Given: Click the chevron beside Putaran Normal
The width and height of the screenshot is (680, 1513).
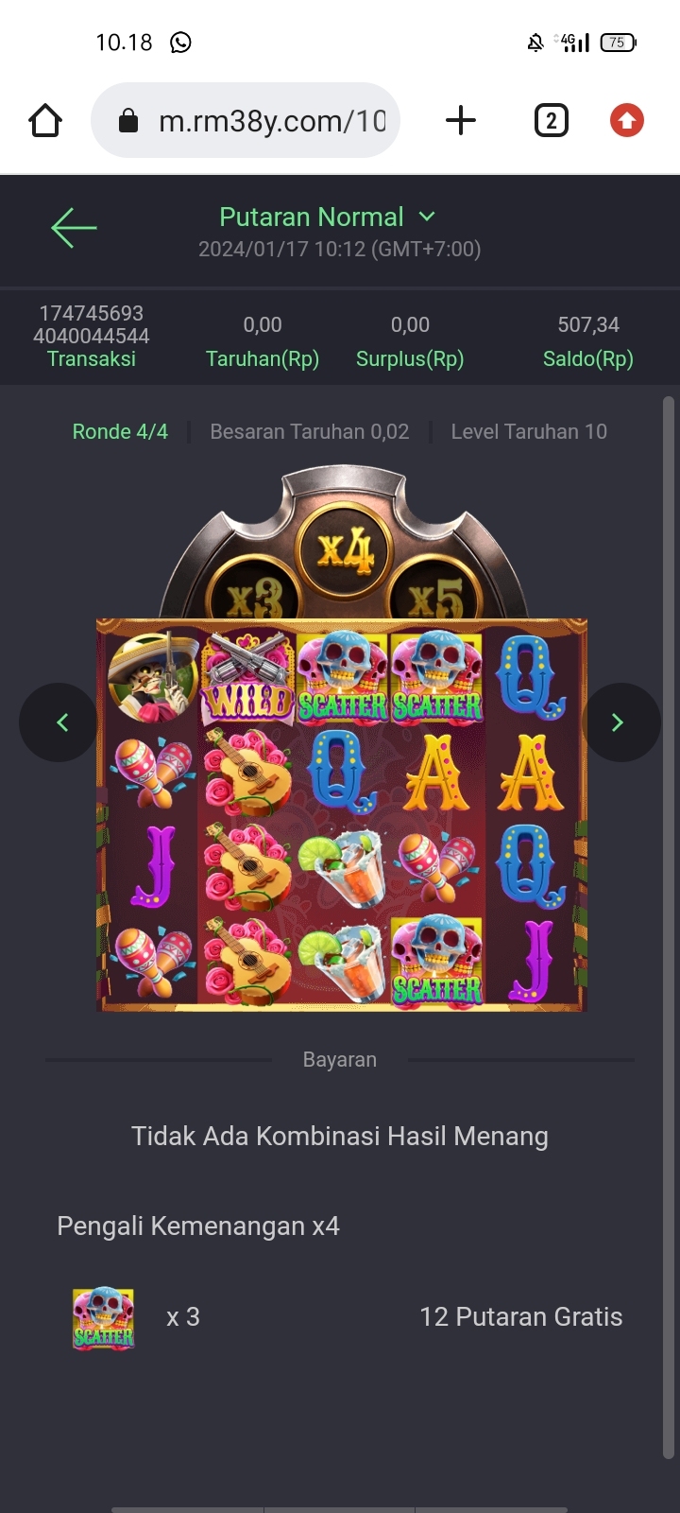Looking at the screenshot, I should [x=427, y=217].
